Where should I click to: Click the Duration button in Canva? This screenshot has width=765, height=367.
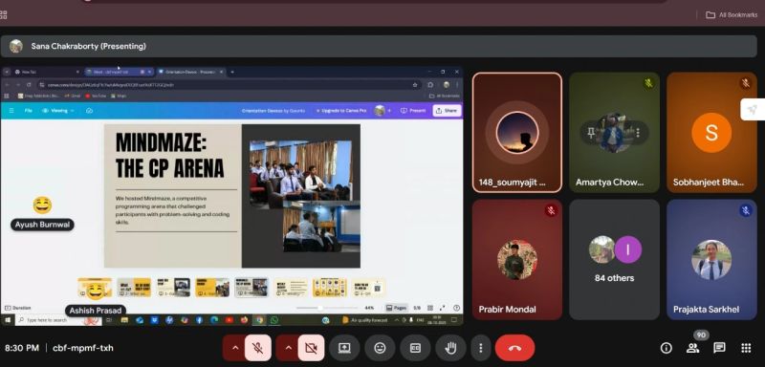(18, 308)
